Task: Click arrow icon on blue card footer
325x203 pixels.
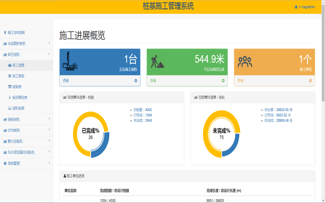Action: coord(136,81)
